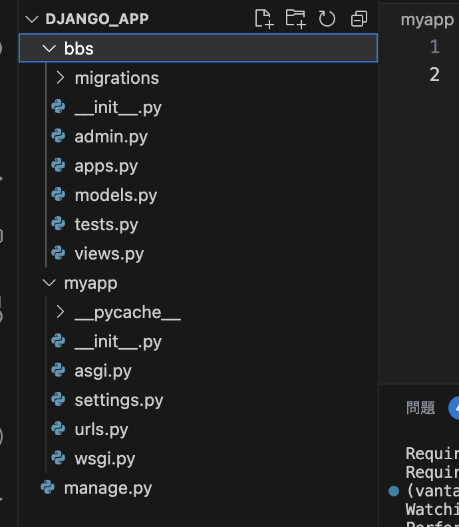Expand the migrations folder
Image resolution: width=459 pixels, height=527 pixels.
60,78
